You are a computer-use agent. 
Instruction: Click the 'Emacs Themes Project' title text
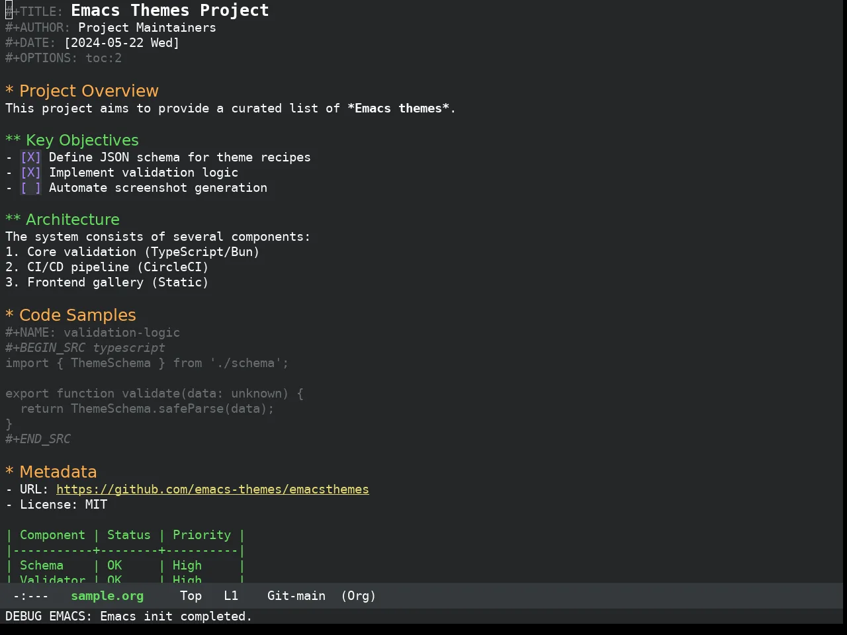point(170,11)
